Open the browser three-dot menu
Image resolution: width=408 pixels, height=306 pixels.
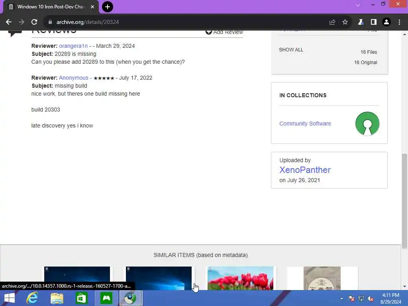(x=399, y=22)
